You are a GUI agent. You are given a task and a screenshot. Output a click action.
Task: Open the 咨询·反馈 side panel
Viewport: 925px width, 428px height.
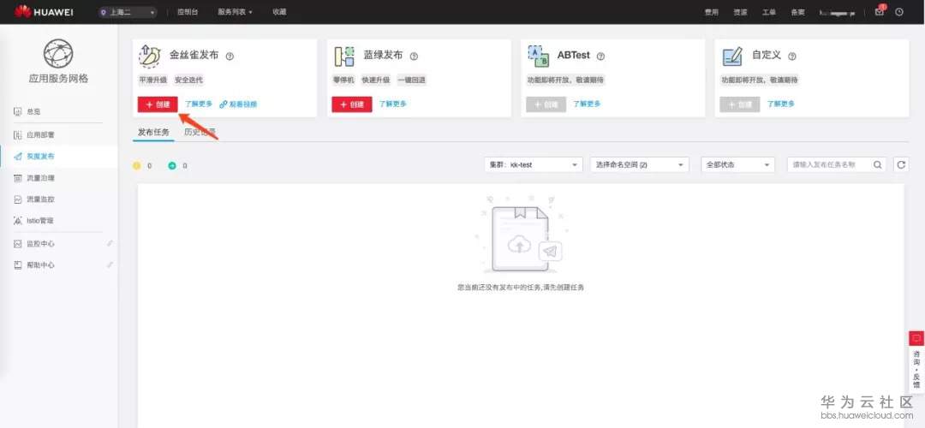[x=916, y=370]
